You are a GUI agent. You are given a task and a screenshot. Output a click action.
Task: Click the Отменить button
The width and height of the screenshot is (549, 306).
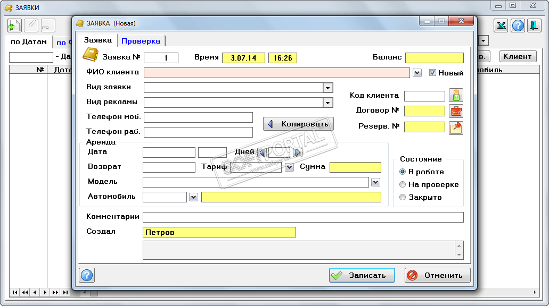tap(437, 275)
